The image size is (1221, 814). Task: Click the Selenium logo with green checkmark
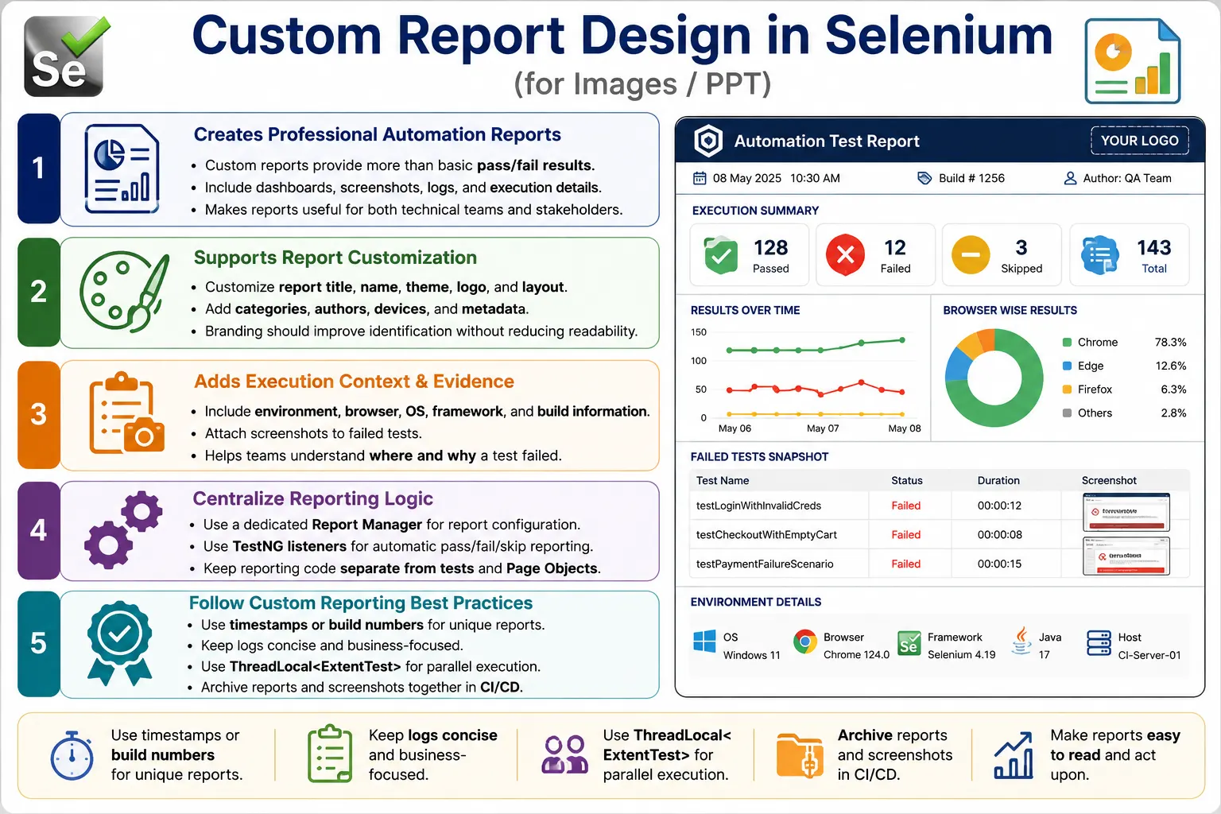click(66, 56)
